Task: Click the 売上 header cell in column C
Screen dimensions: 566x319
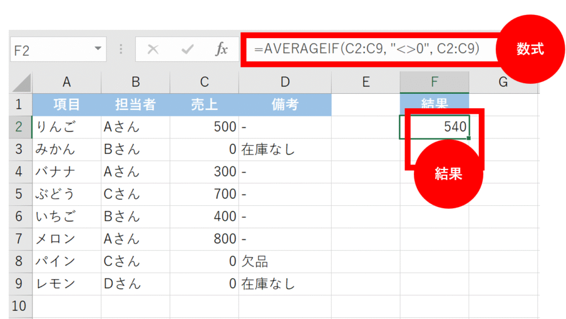Action: pyautogui.click(x=204, y=104)
